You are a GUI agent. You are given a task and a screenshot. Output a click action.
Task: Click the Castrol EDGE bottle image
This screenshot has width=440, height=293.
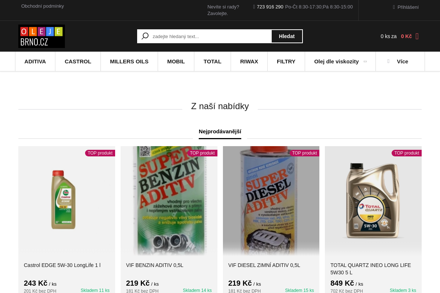(64, 200)
